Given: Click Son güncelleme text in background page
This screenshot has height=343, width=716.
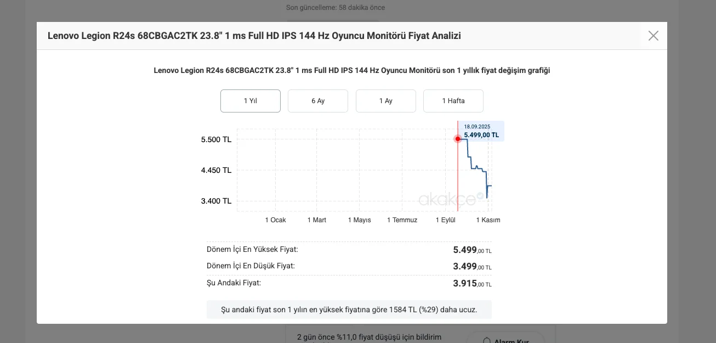Looking at the screenshot, I should [336, 8].
